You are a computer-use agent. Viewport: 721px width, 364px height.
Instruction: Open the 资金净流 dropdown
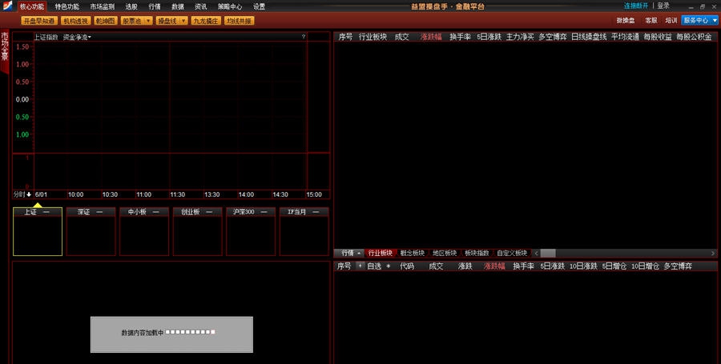click(77, 37)
